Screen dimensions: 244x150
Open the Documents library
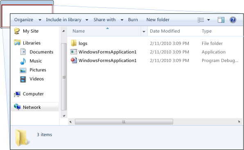tap(41, 52)
